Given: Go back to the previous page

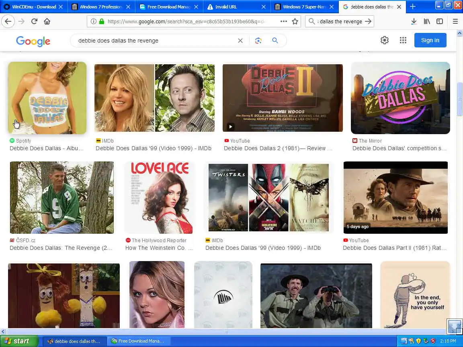Looking at the screenshot, I should point(8,21).
